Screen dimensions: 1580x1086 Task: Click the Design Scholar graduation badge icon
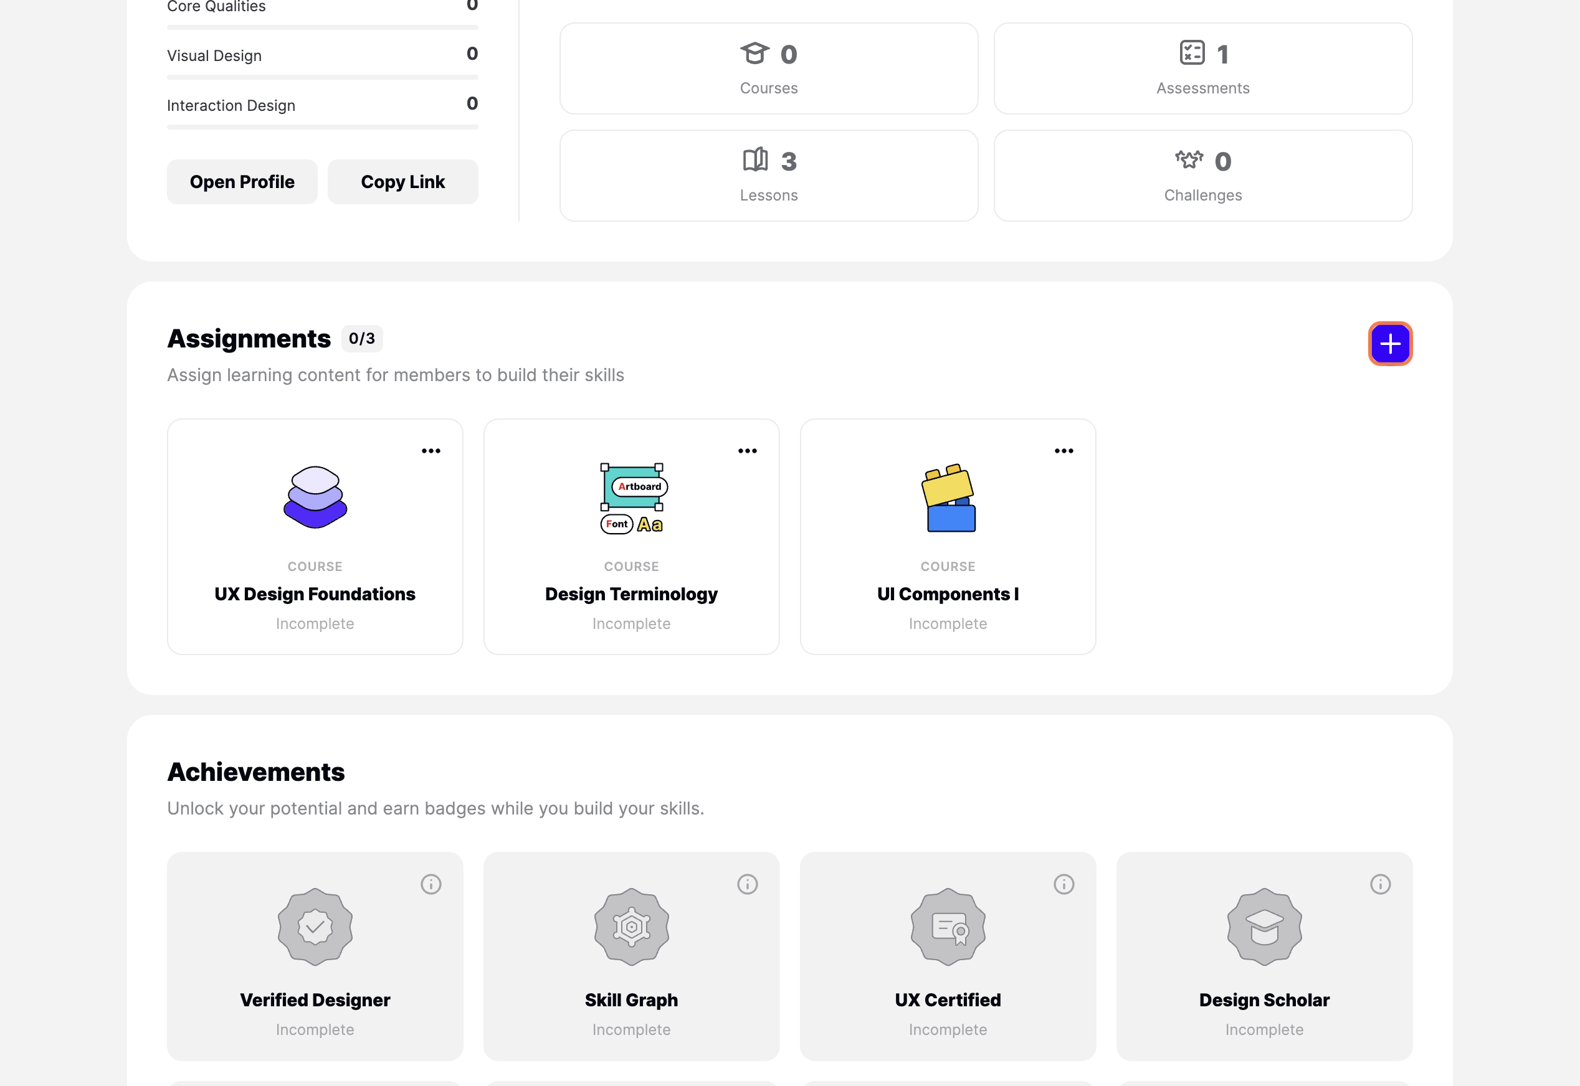click(x=1265, y=927)
